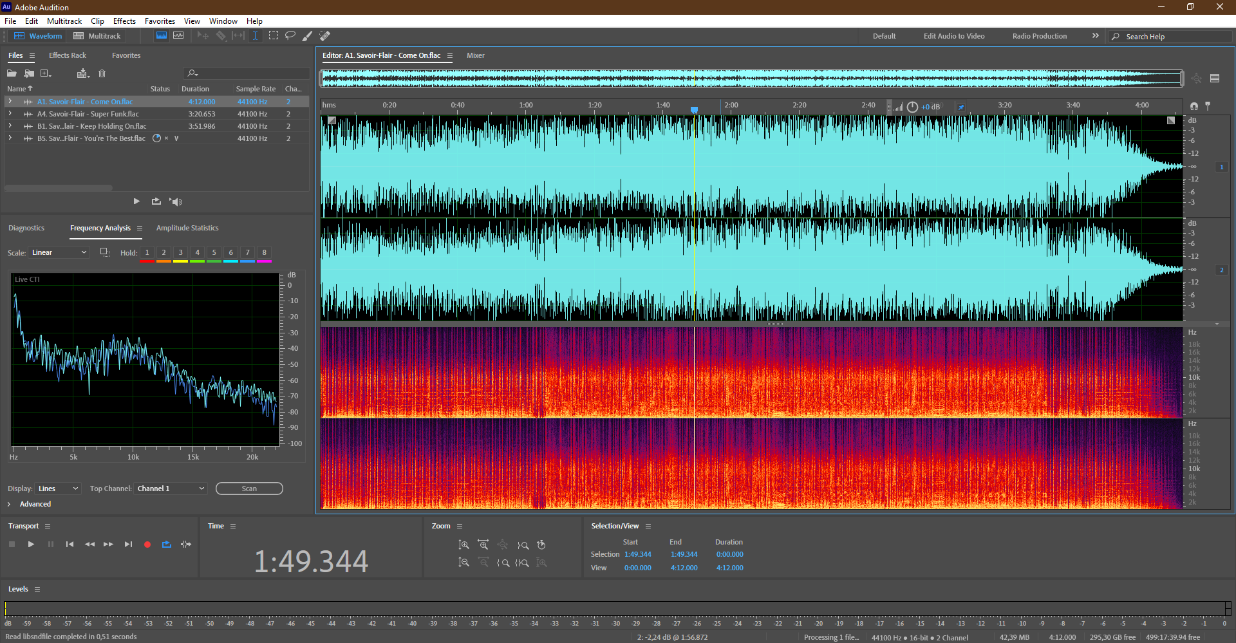
Task: Toggle Hold button 5 in Frequency Analysis
Action: (x=214, y=252)
